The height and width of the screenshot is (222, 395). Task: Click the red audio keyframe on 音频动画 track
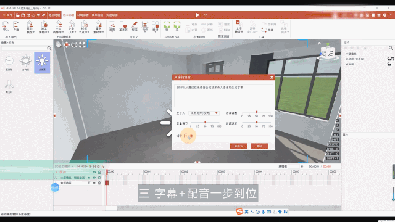pos(107,183)
